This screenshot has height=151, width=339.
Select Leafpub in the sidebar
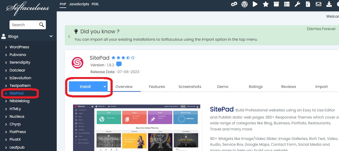click(x=17, y=147)
